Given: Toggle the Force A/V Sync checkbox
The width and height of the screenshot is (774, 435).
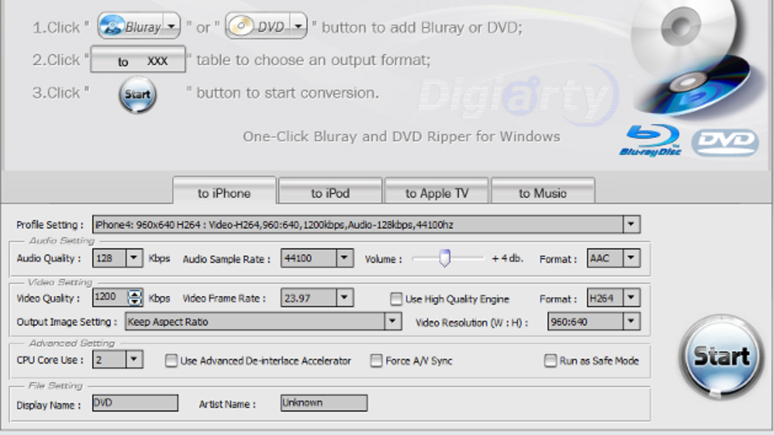Looking at the screenshot, I should pos(376,361).
